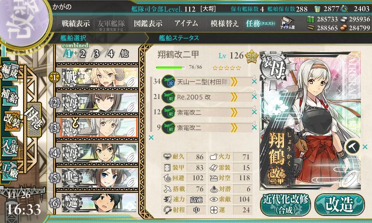This screenshot has height=223, width=372.
Task: Click the アイテム屋 item shop icon
Action: [x=287, y=23]
